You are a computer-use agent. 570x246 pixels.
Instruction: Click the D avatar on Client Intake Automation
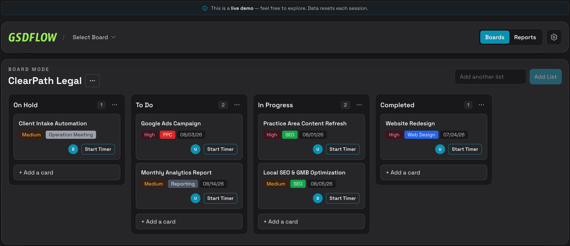pos(73,149)
